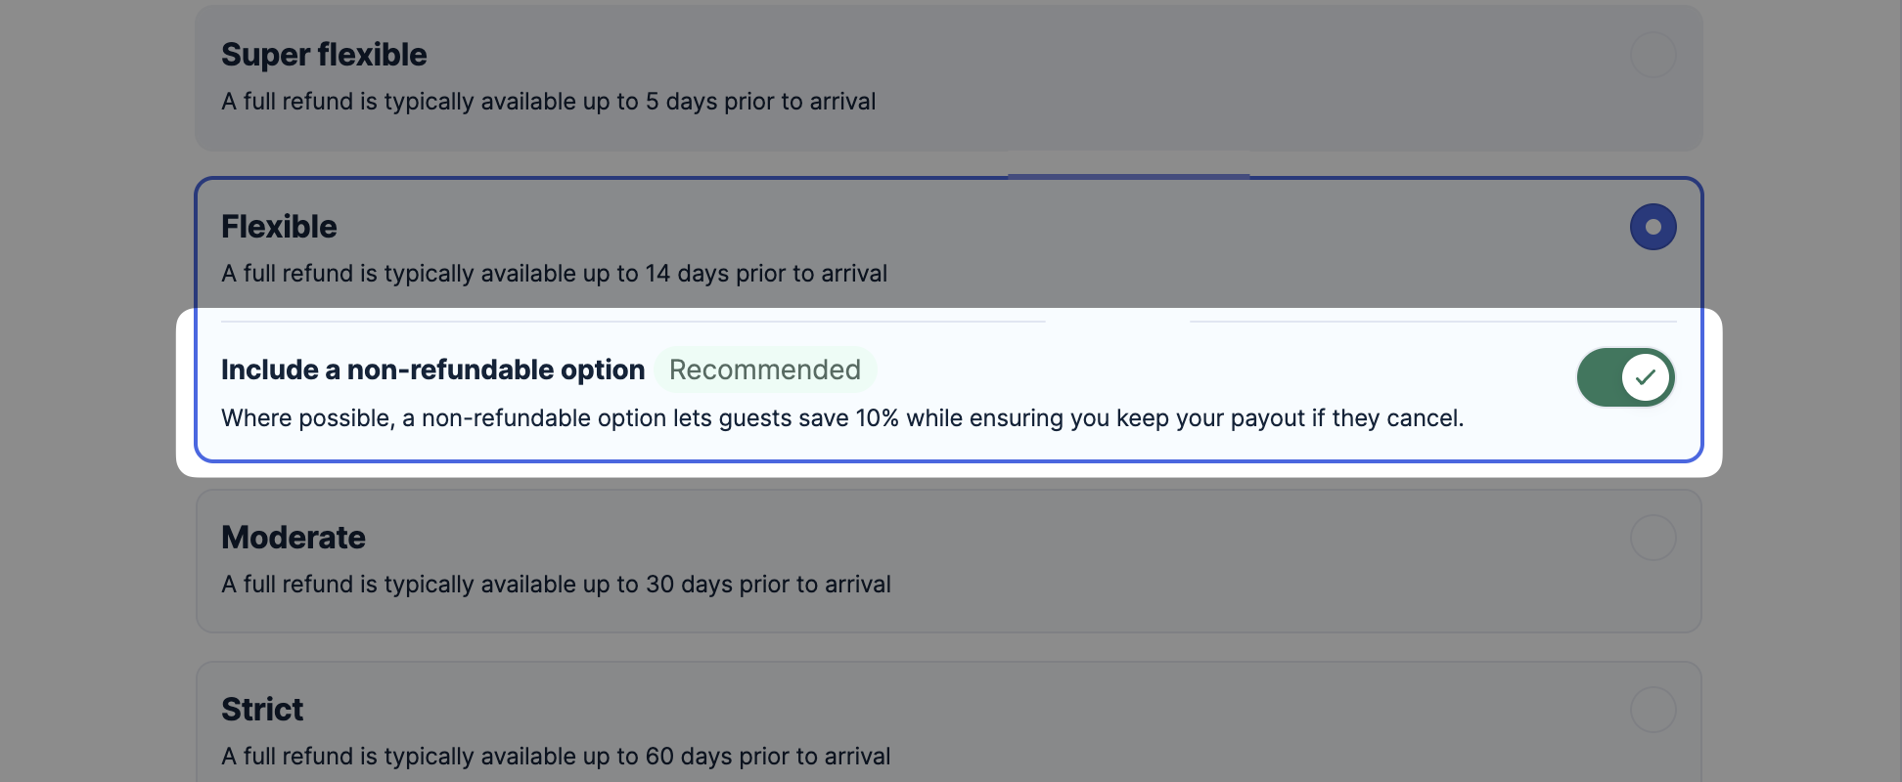Click the save 10% payout explanation text
The height and width of the screenshot is (782, 1902).
point(841,418)
